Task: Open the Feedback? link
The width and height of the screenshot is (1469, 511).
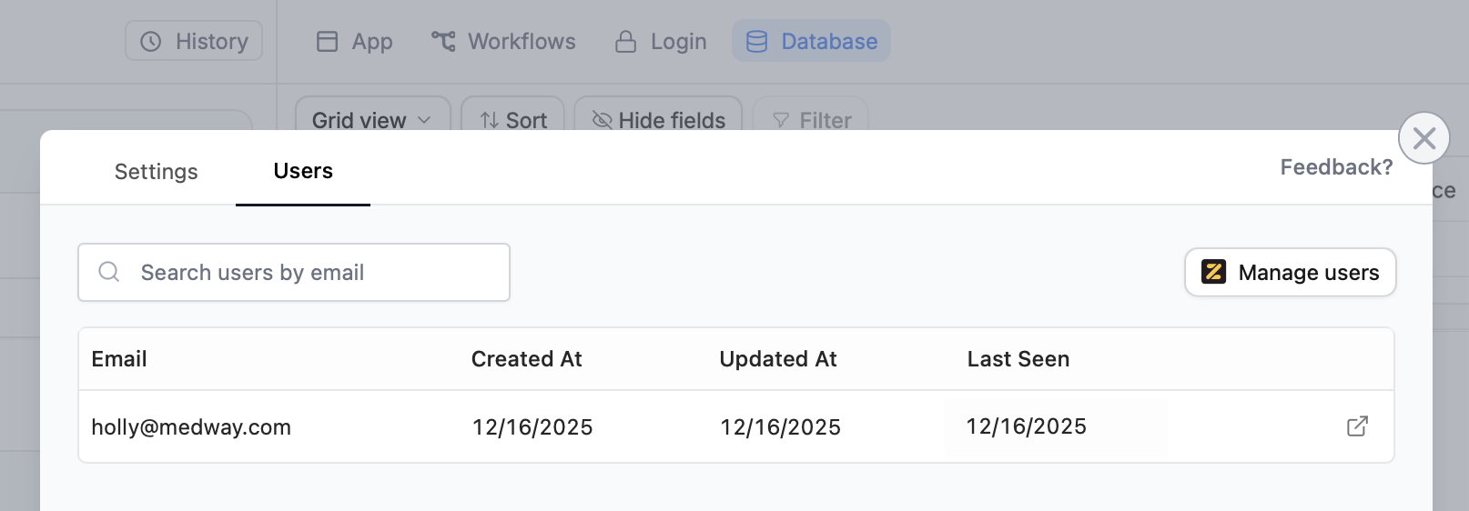Action: [1336, 167]
